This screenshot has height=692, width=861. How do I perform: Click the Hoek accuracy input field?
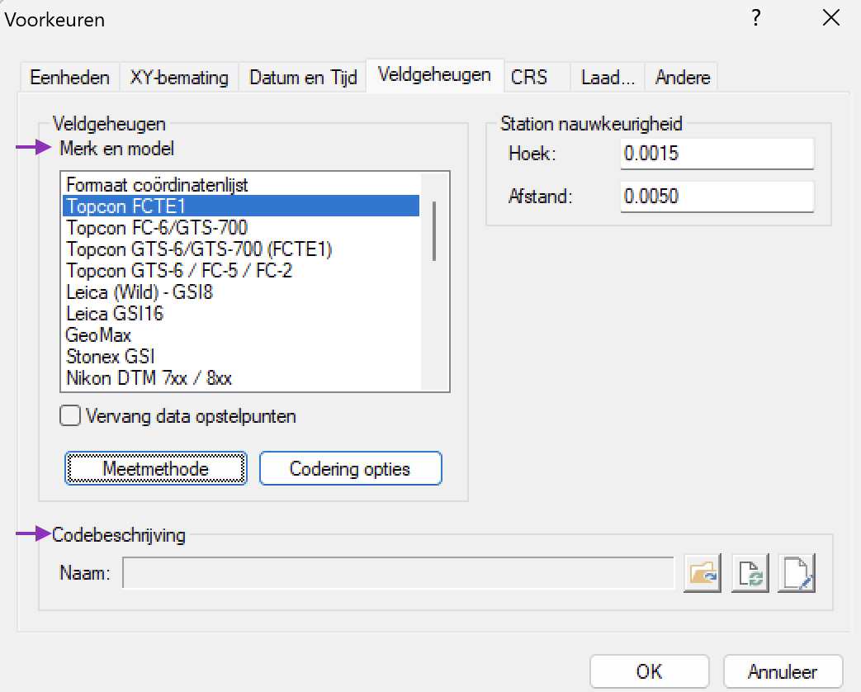coord(717,154)
